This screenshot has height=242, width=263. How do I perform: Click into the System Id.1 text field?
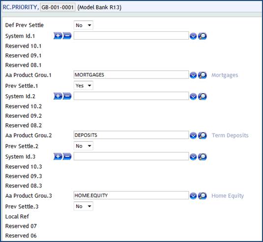pyautogui.click(x=131, y=36)
